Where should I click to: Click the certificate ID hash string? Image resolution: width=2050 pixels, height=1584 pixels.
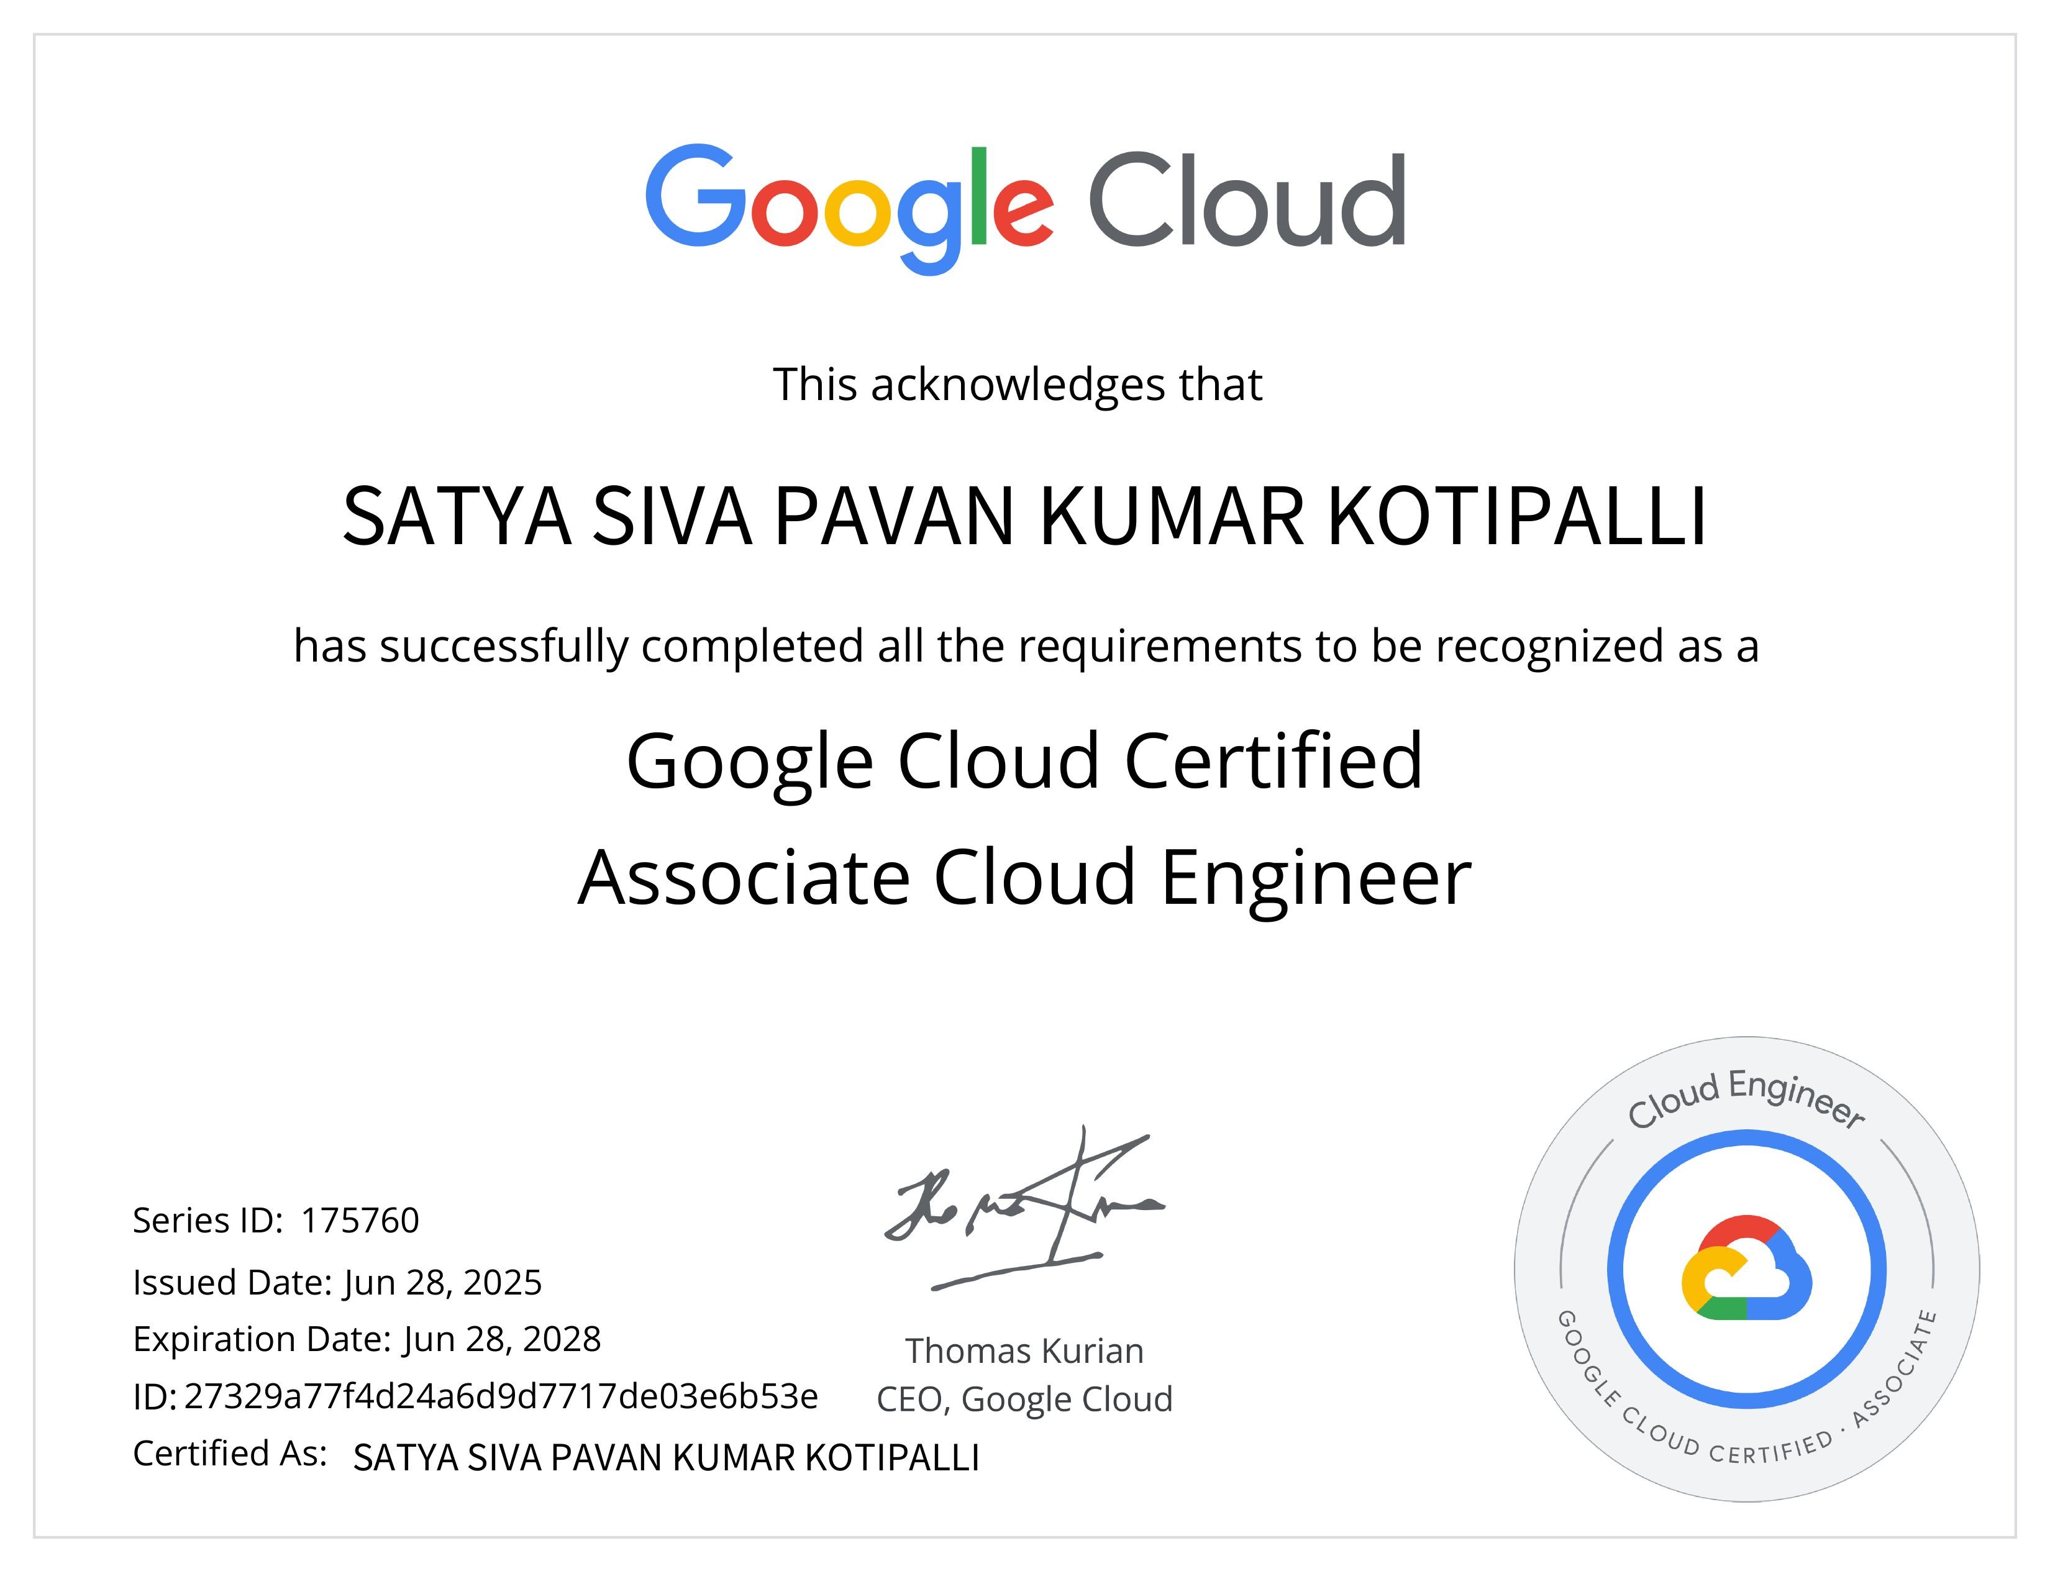pos(501,1396)
